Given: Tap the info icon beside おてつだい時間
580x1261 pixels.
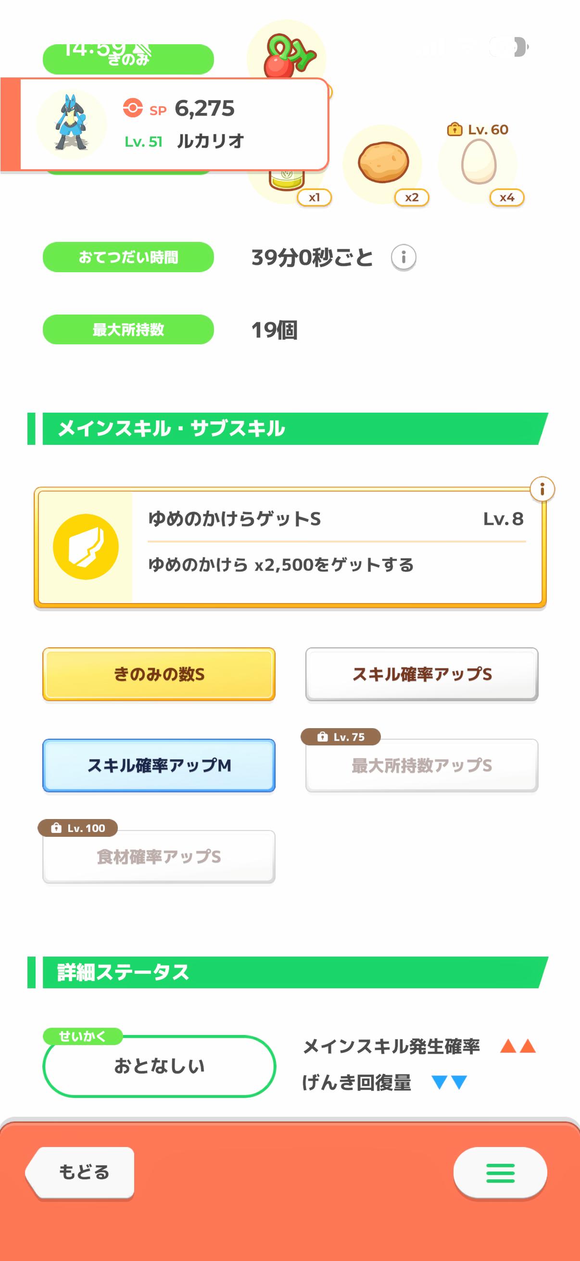Looking at the screenshot, I should coord(403,257).
